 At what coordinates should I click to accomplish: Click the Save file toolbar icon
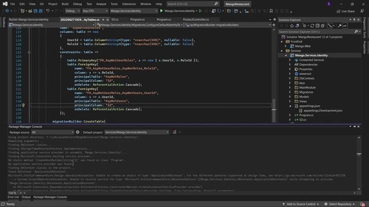pyautogui.click(x=36, y=11)
